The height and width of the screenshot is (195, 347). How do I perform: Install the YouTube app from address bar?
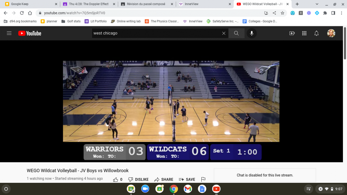(x=266, y=13)
